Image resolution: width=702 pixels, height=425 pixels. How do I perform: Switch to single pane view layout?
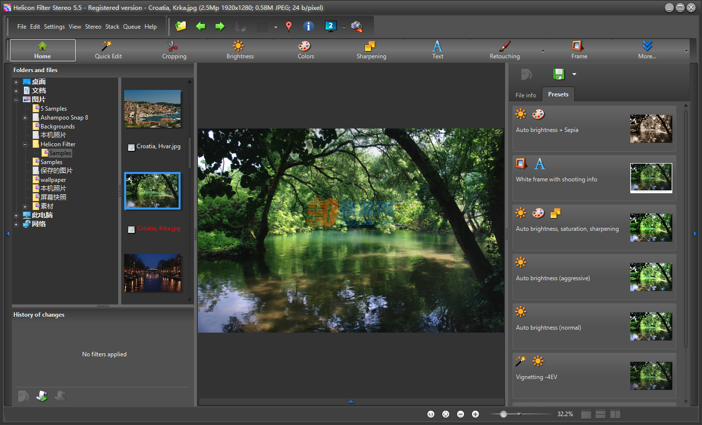pos(586,414)
